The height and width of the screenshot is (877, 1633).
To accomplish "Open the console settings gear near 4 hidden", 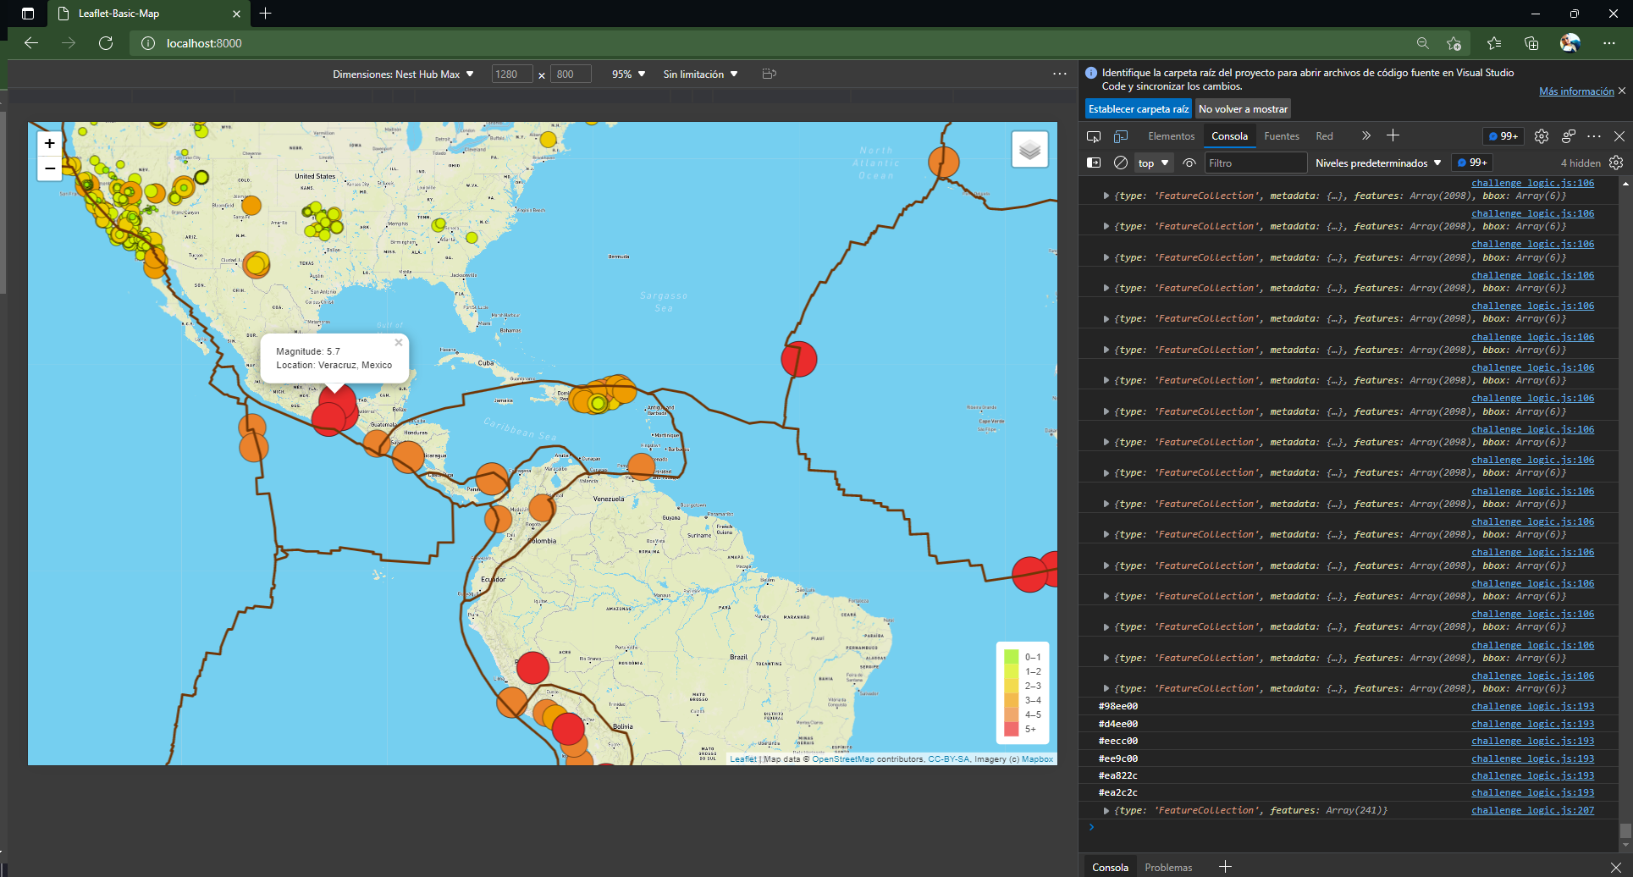I will (x=1616, y=163).
